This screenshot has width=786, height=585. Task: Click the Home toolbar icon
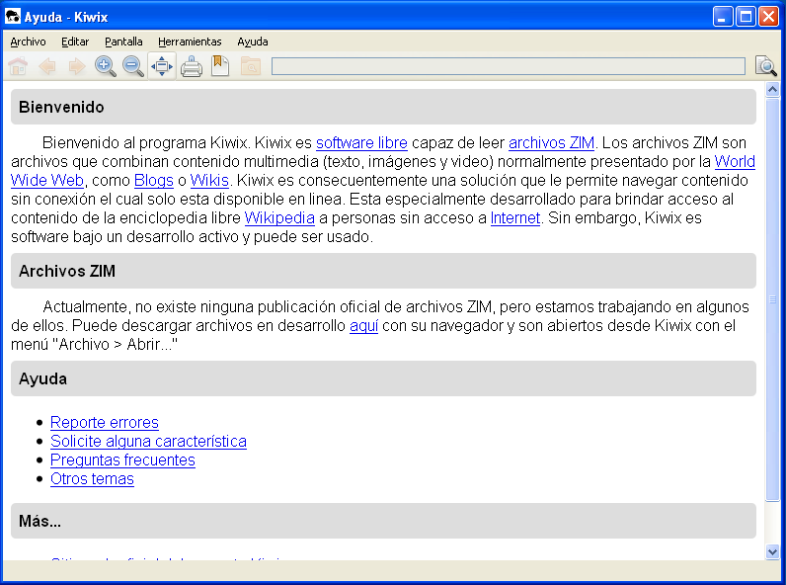pyautogui.click(x=18, y=66)
